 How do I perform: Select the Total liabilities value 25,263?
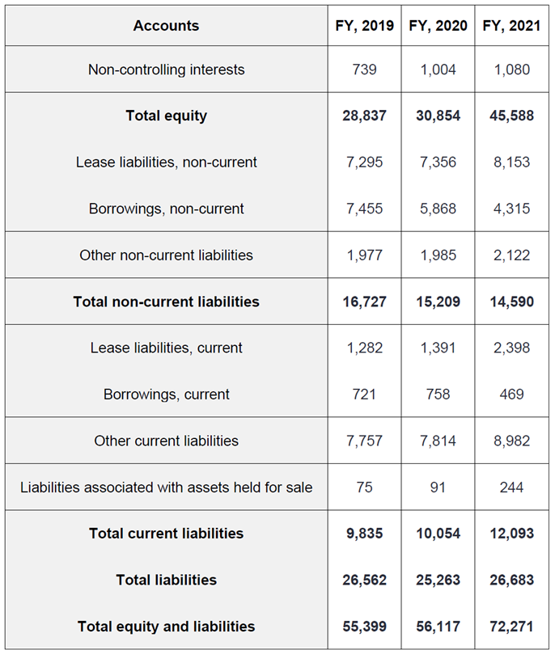click(x=438, y=580)
